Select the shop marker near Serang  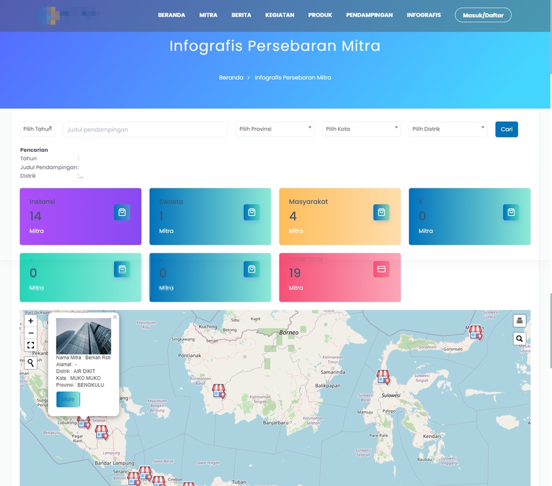click(134, 479)
